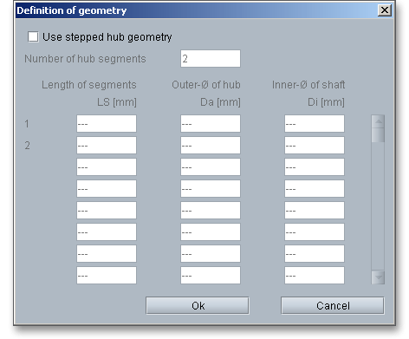Image resolution: width=409 pixels, height=339 pixels.
Task: Close the Definition of geometry dialog
Action: pyautogui.click(x=385, y=10)
